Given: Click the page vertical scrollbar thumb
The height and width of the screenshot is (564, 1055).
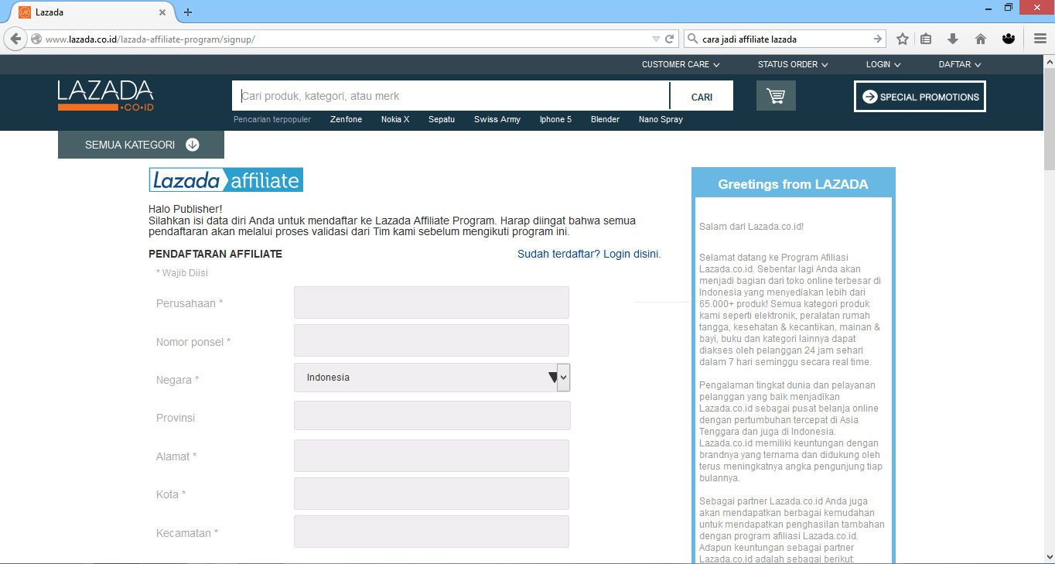Looking at the screenshot, I should click(x=1049, y=118).
